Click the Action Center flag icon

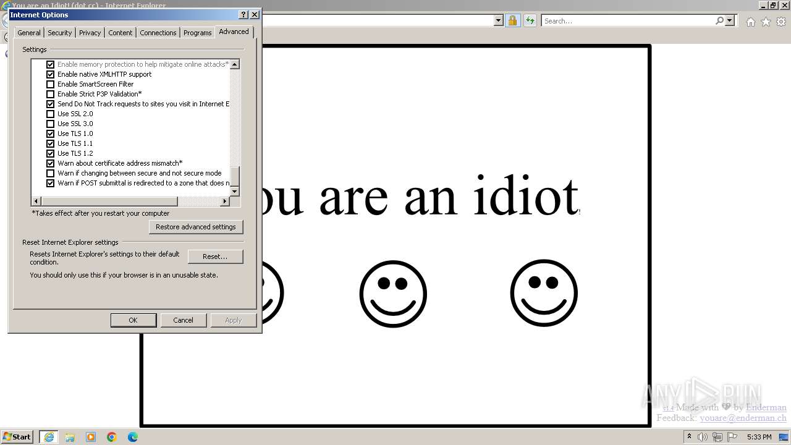pyautogui.click(x=732, y=437)
